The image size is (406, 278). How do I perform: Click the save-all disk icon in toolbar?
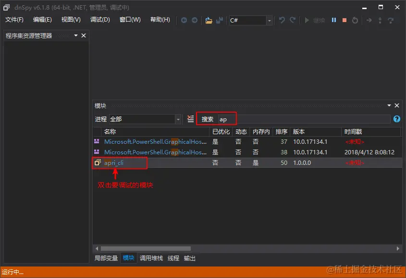click(x=220, y=20)
